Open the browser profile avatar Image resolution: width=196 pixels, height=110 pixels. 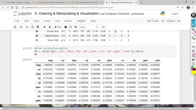(x=188, y=7)
